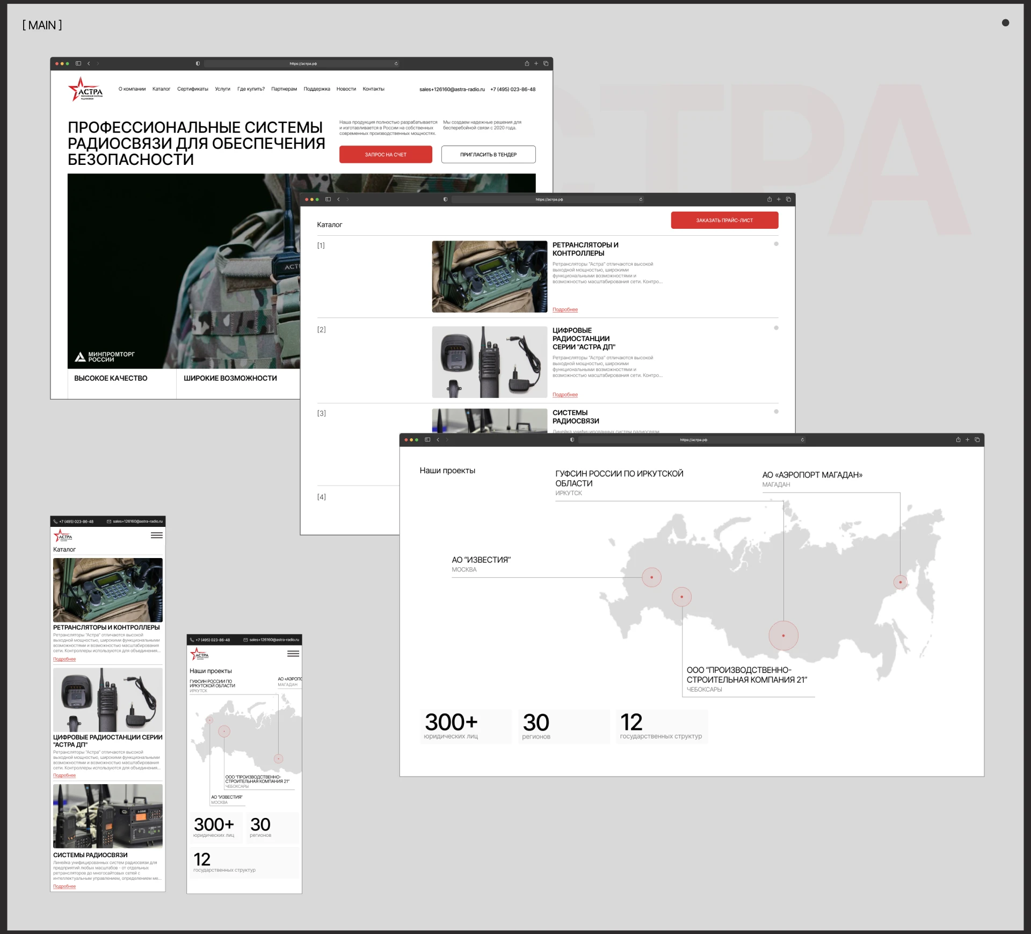Click digital radio stations thumbnail in catalog

(489, 362)
